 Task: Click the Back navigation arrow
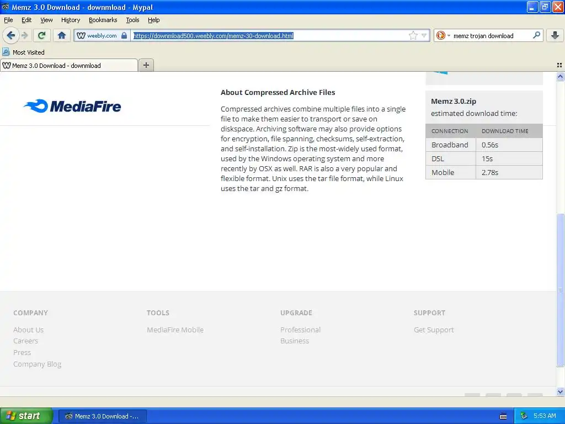pyautogui.click(x=10, y=35)
